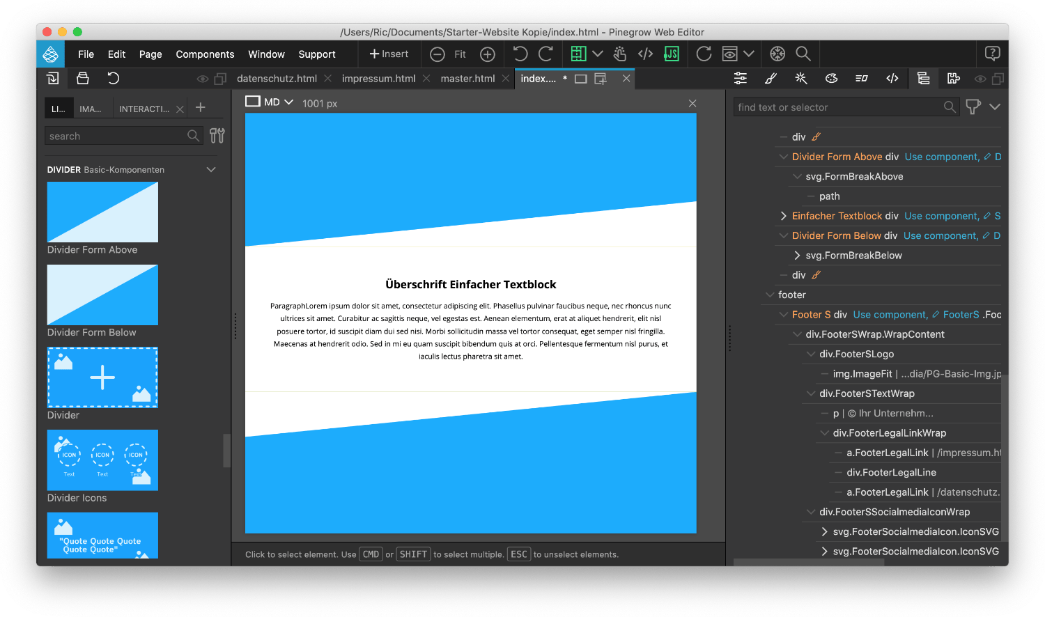Click the Pinegrow pinecone logo icon

50,54
